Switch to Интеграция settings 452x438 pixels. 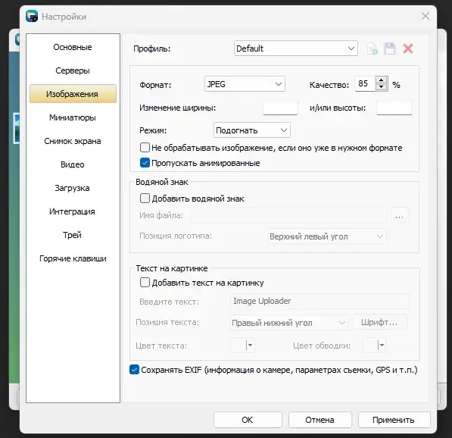pyautogui.click(x=73, y=211)
